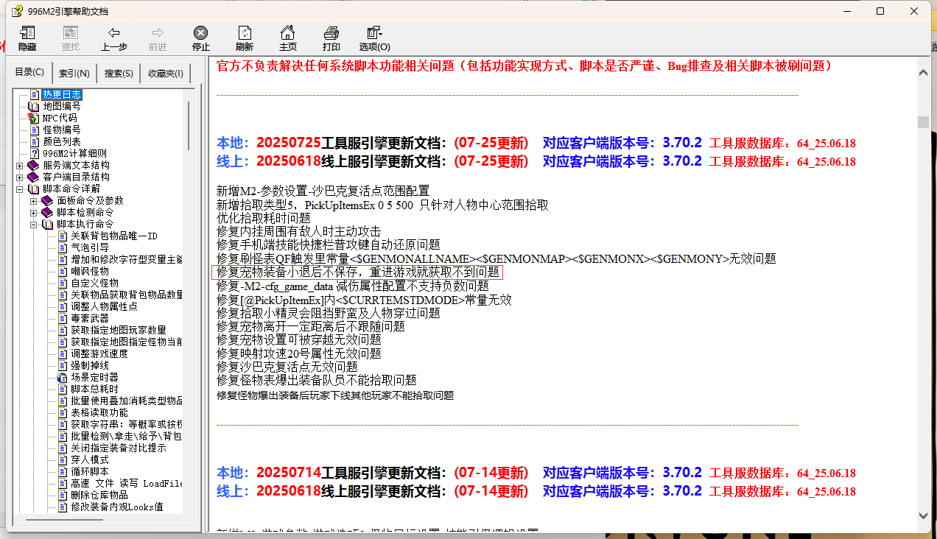Click the tree pane horizontal scrollbar
Screen dimensions: 937x539
tap(64, 521)
